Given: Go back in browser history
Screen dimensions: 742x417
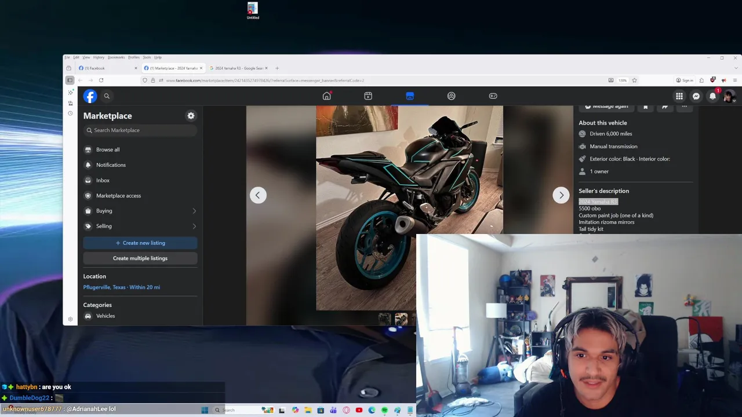Looking at the screenshot, I should tap(80, 81).
